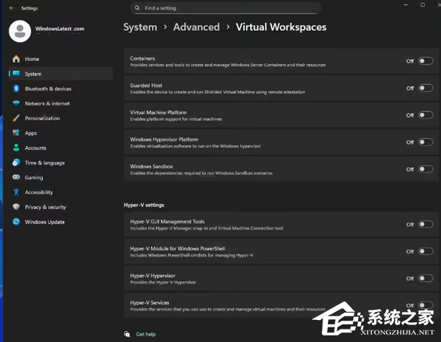Go to Bluetooth & devices
Screen dimensions: 441x342
[61, 88]
